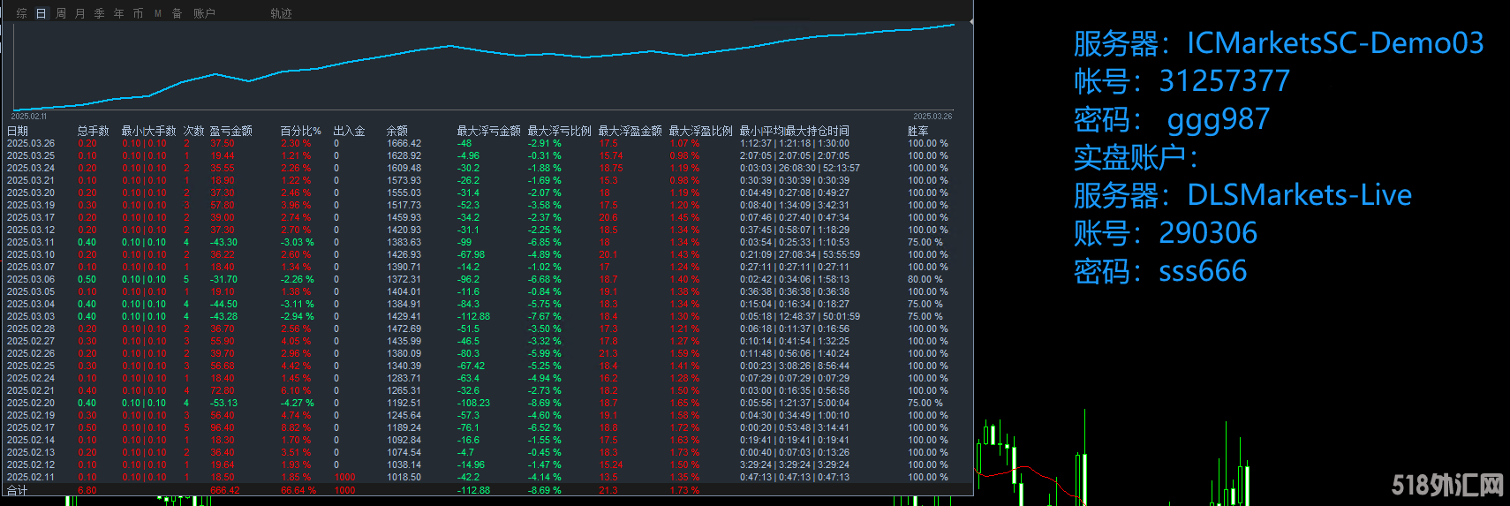This screenshot has width=1510, height=506.
Task: Select the M tab
Action: (x=158, y=13)
